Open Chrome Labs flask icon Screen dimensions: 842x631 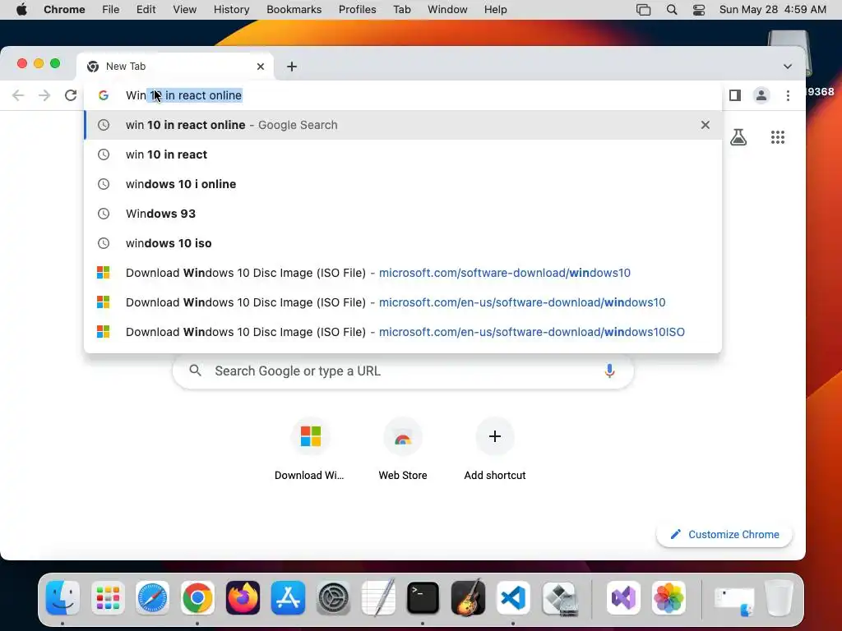pos(738,137)
